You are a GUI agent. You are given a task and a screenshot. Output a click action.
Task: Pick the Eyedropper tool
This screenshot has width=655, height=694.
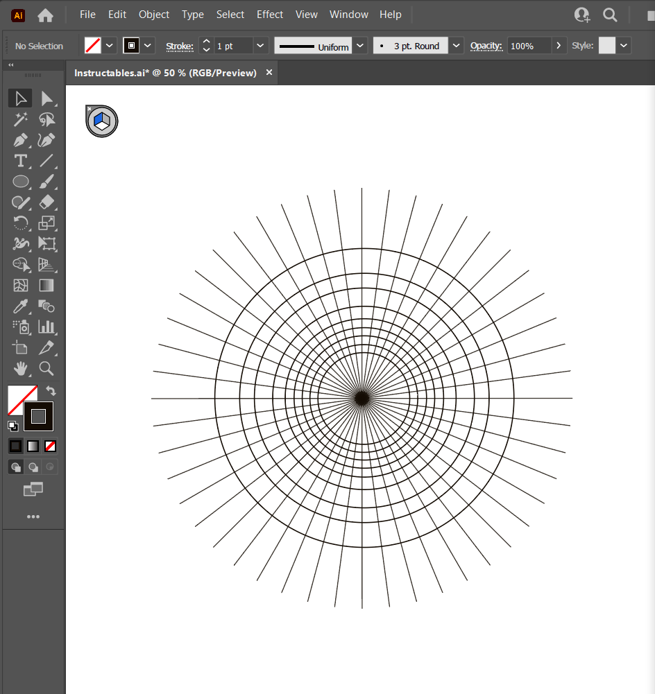pyautogui.click(x=21, y=306)
